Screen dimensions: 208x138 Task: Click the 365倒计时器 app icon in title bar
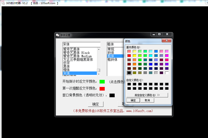click(3, 3)
